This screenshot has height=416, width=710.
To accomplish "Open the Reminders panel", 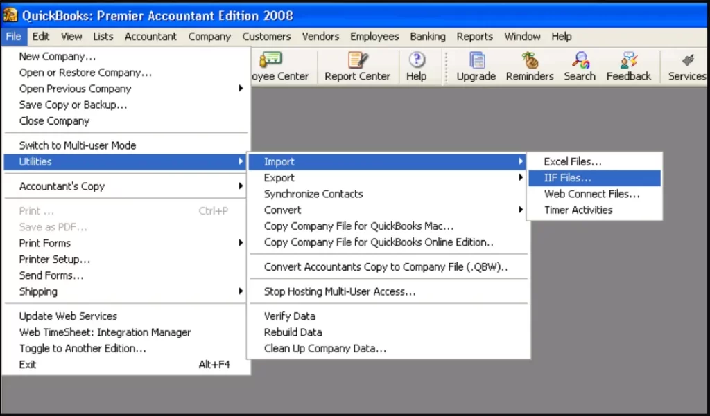I will tap(529, 66).
